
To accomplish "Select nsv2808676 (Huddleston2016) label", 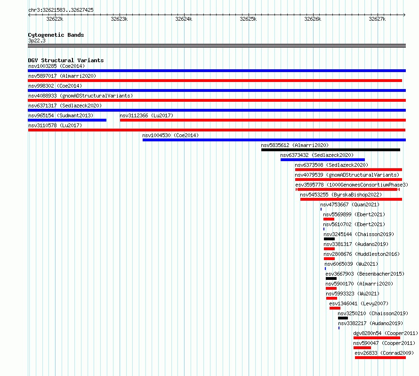I will (x=362, y=254).
